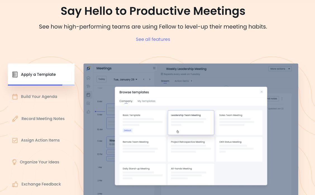Select the My templates tab
315x195 pixels.
146,101
